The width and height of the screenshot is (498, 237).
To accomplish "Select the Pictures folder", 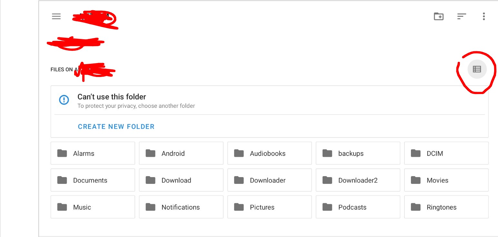I will pos(269,207).
